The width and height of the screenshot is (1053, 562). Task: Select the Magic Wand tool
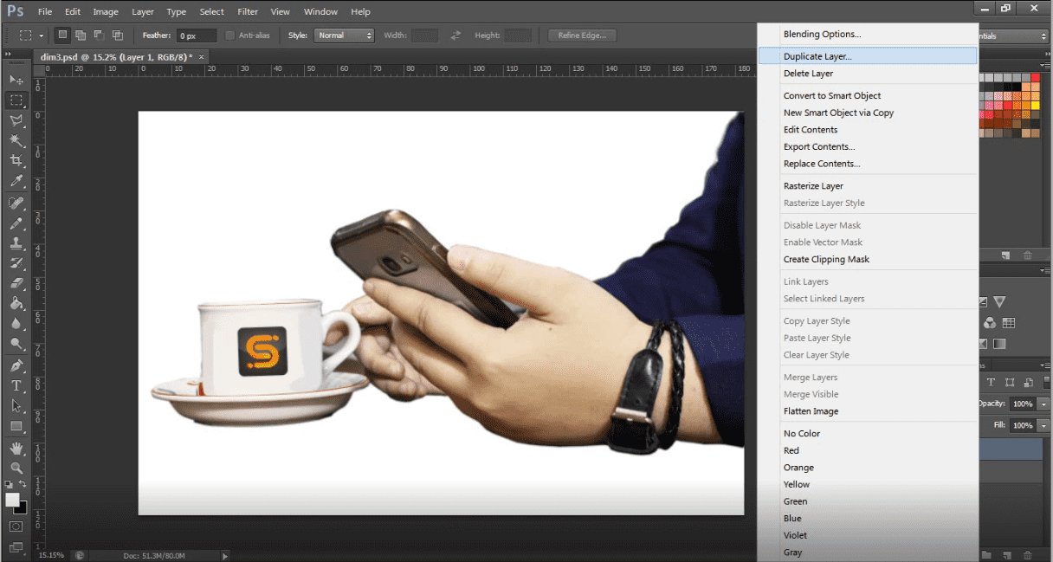pyautogui.click(x=16, y=140)
